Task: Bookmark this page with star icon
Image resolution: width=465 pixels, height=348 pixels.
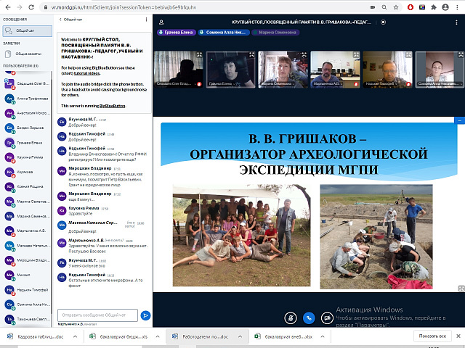Action: [x=396, y=7]
